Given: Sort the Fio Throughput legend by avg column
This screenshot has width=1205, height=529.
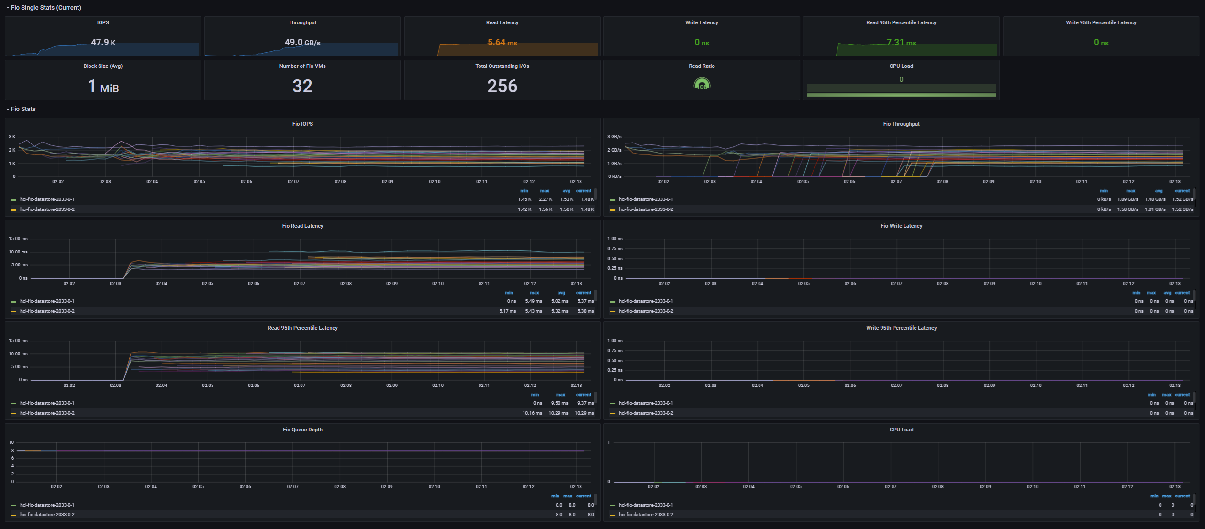Looking at the screenshot, I should pos(1159,191).
